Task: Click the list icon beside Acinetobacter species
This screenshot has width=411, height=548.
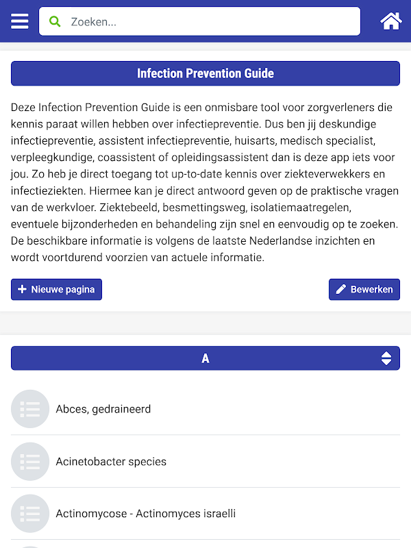Action: point(30,462)
